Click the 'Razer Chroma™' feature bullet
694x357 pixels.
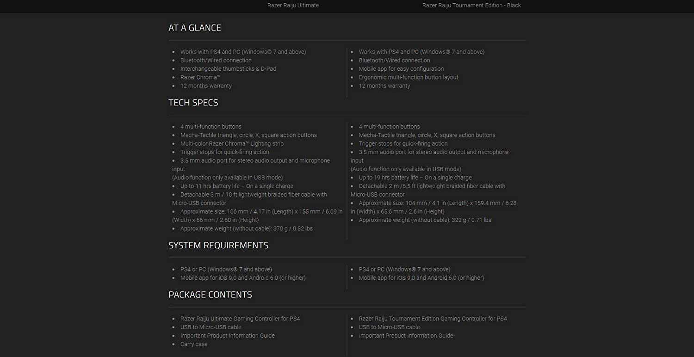click(x=200, y=77)
